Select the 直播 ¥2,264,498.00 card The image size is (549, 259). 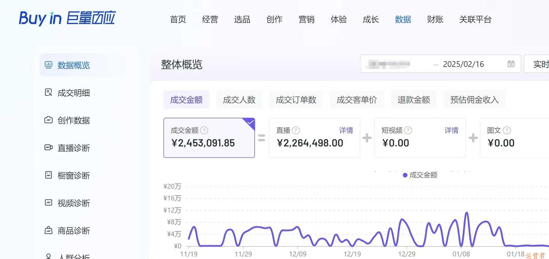coord(314,138)
